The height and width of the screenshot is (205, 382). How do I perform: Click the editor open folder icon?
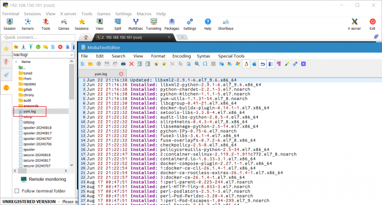[x=90, y=64]
